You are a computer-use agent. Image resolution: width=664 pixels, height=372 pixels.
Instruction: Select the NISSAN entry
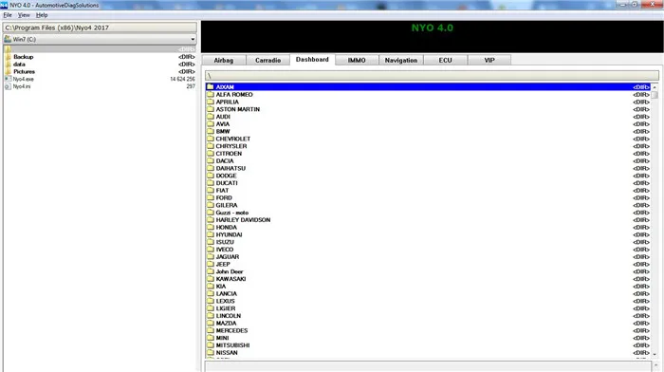tap(428, 352)
